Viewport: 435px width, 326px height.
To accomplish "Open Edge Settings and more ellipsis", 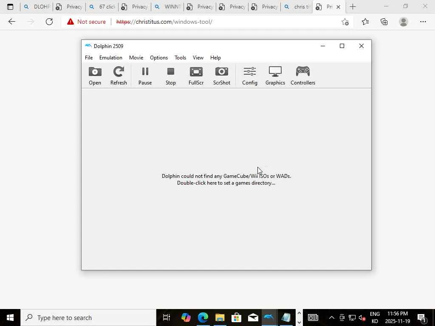I will coord(423,22).
